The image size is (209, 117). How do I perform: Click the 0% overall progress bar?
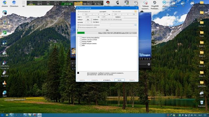coord(107,30)
